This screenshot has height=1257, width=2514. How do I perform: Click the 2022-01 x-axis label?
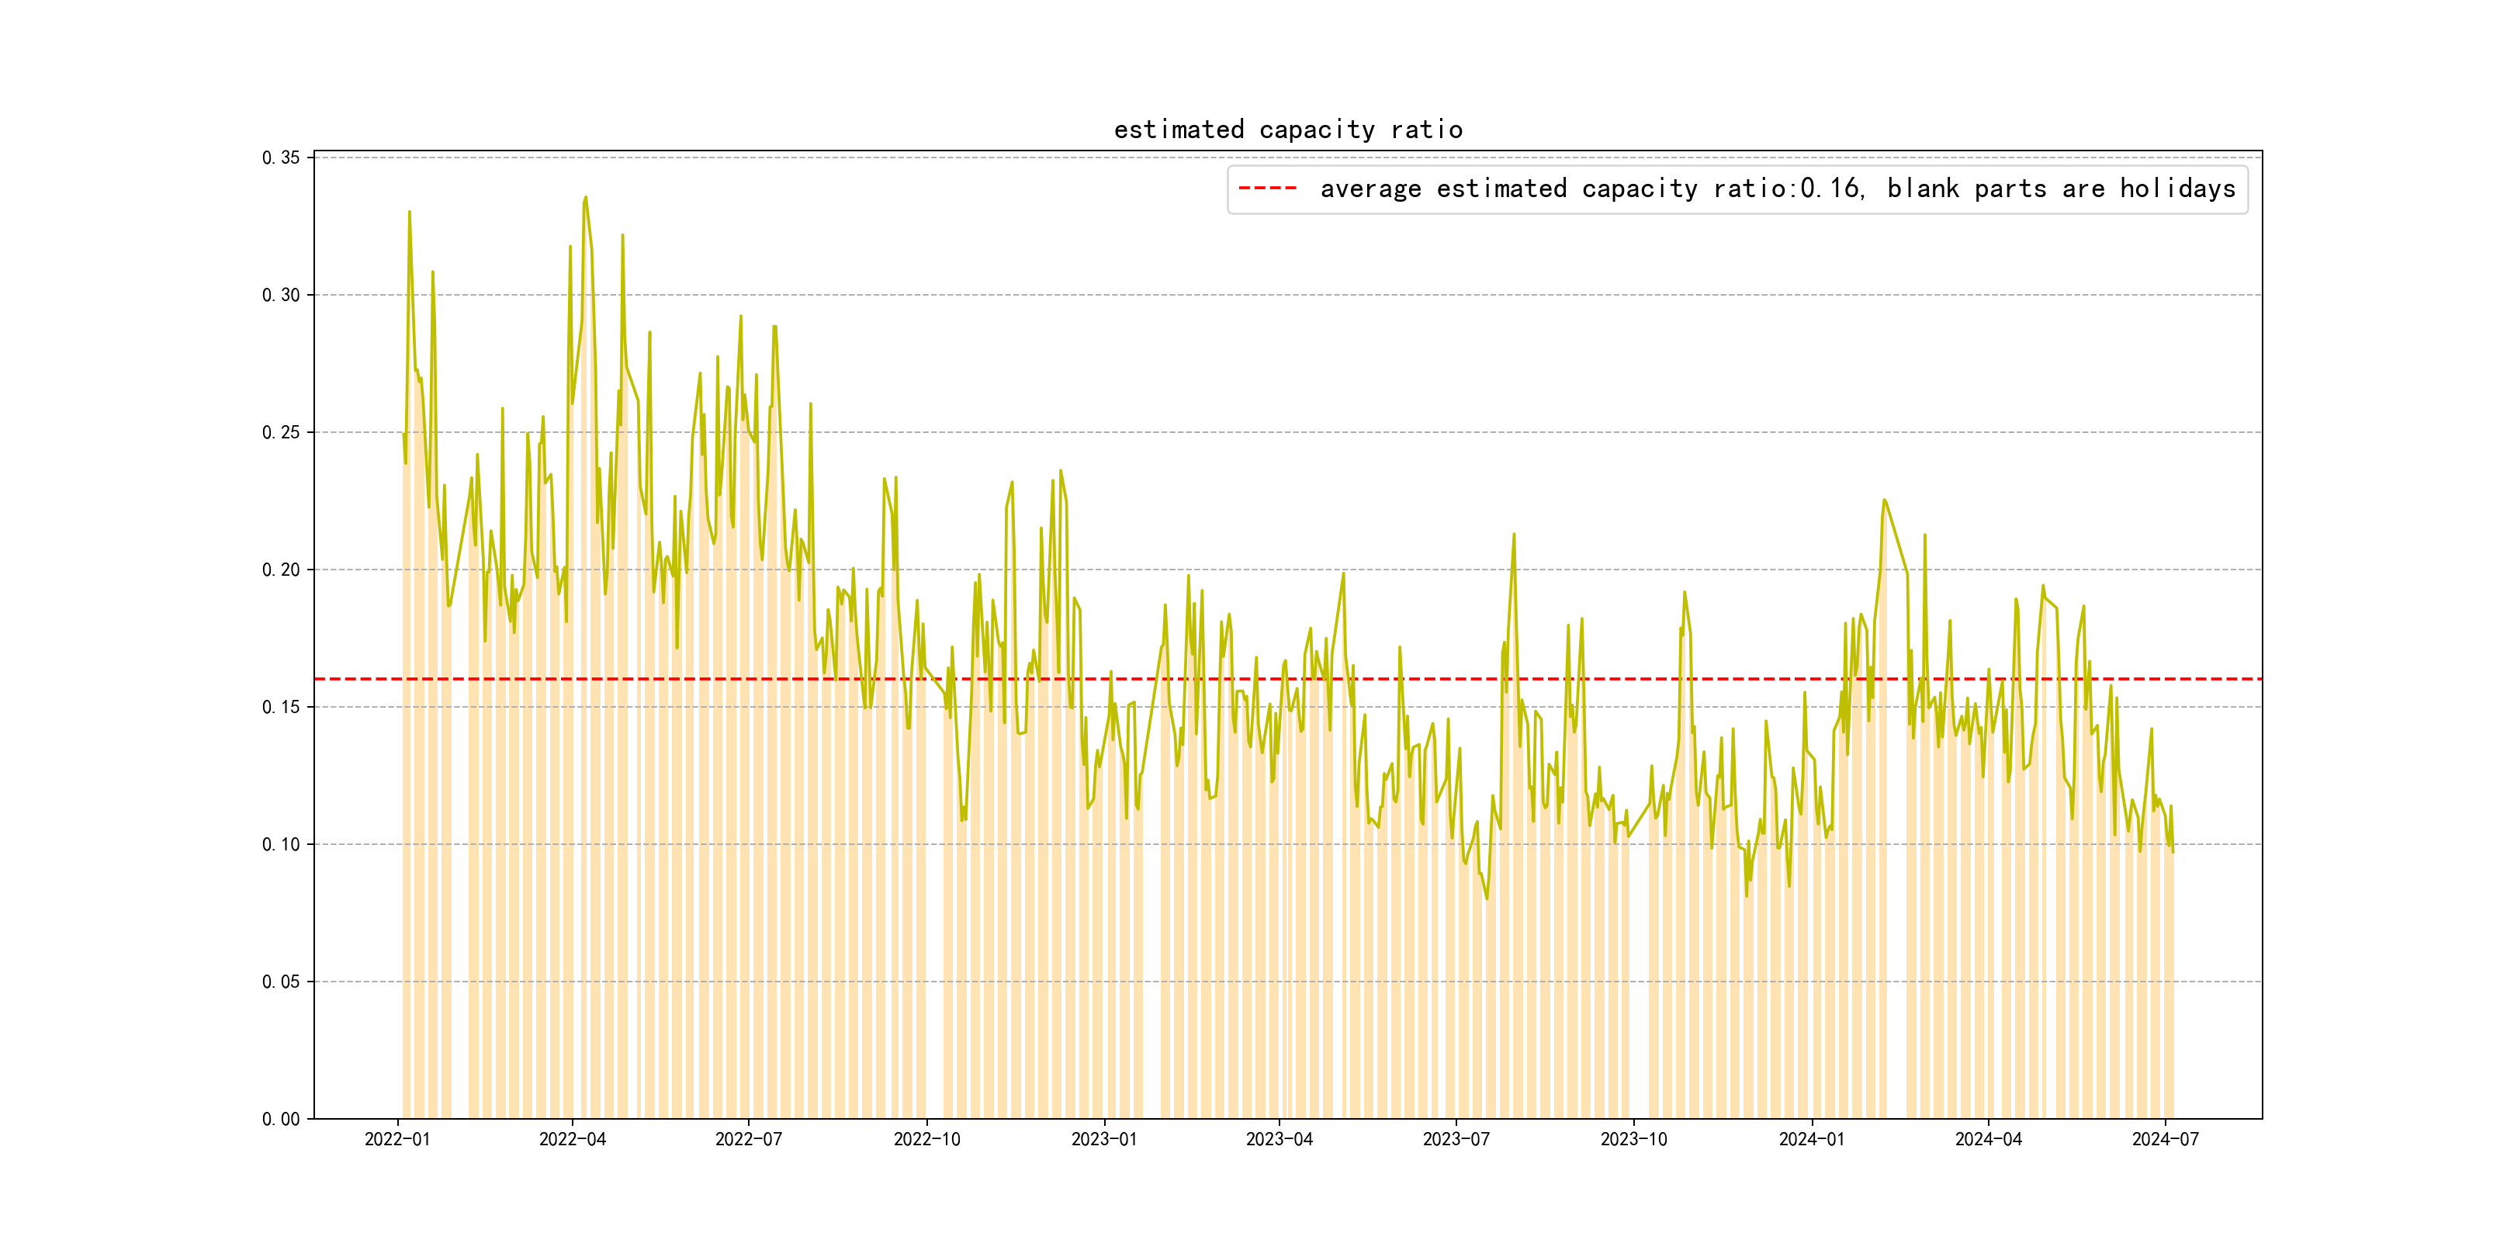(397, 1139)
